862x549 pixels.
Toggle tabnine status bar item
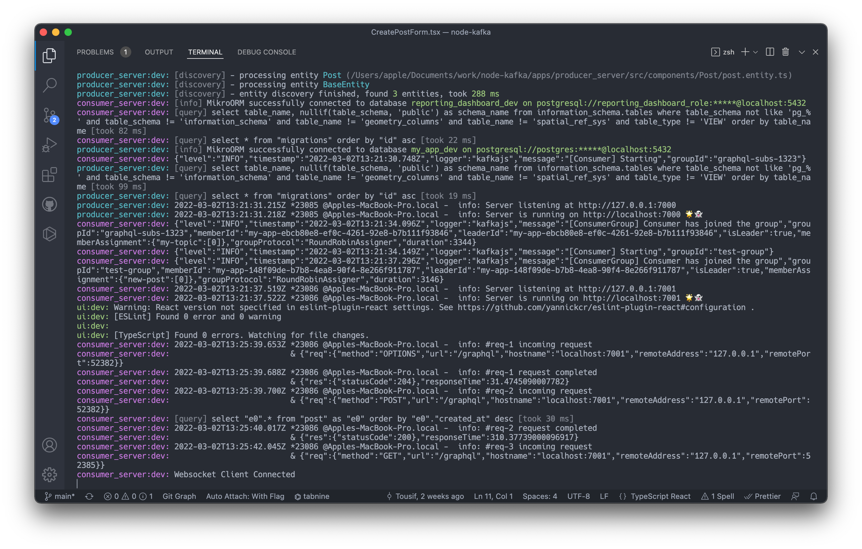(312, 496)
